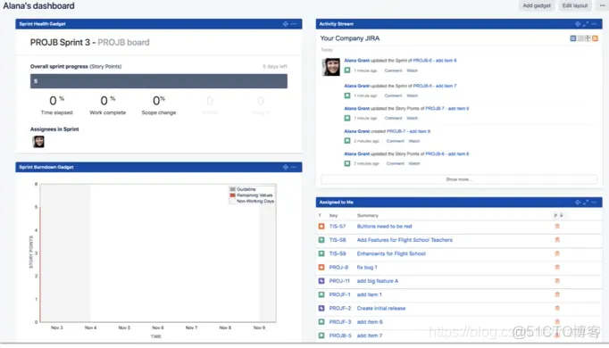Open issue key PROJB-5 in Assigned to Me
This screenshot has width=609, height=348.
[340, 336]
